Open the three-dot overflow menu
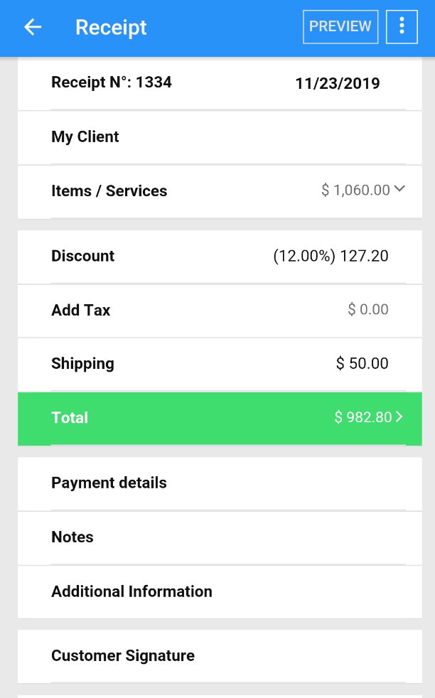 click(x=402, y=27)
